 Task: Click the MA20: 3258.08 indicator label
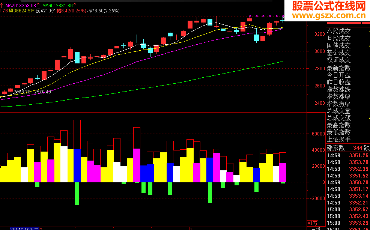point(21,5)
